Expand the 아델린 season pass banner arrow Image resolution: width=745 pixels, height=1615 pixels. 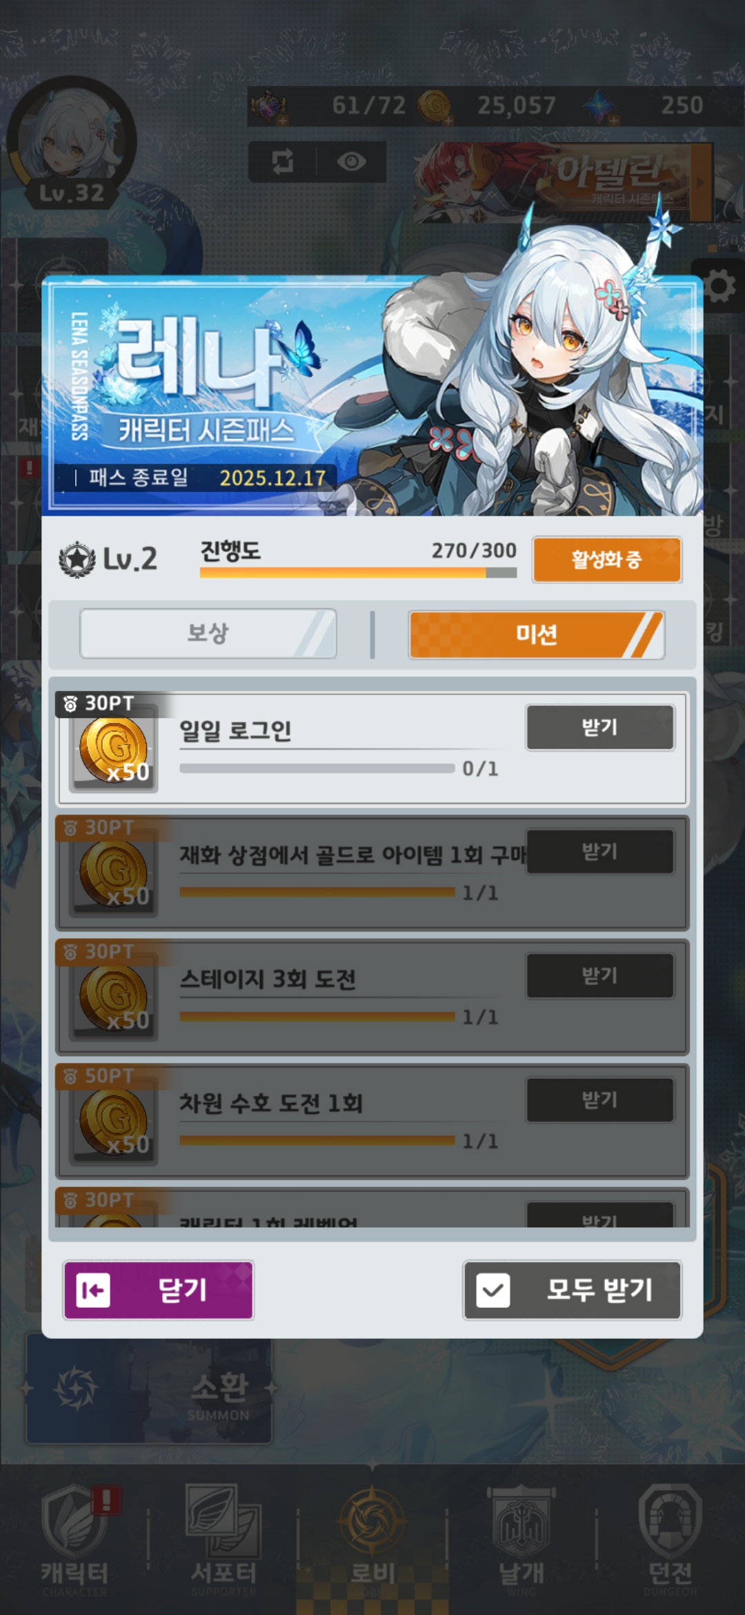[x=700, y=183]
